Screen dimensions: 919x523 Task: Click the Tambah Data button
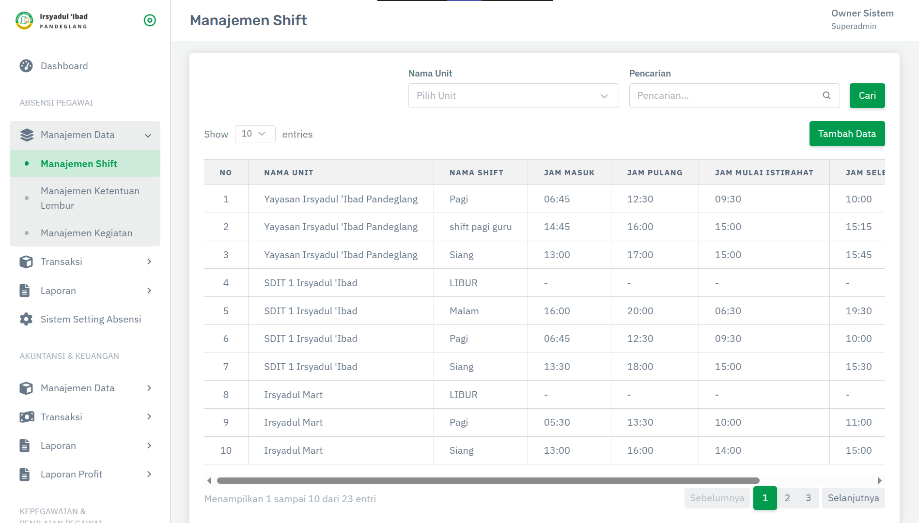847,134
